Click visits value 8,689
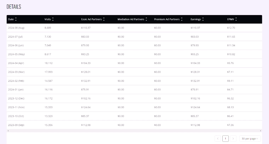Image resolution: width=269 pixels, height=144 pixels. coord(48,28)
